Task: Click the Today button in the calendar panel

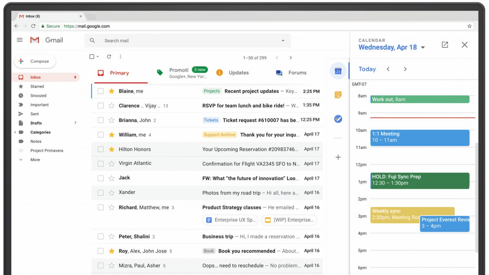Action: (x=367, y=69)
